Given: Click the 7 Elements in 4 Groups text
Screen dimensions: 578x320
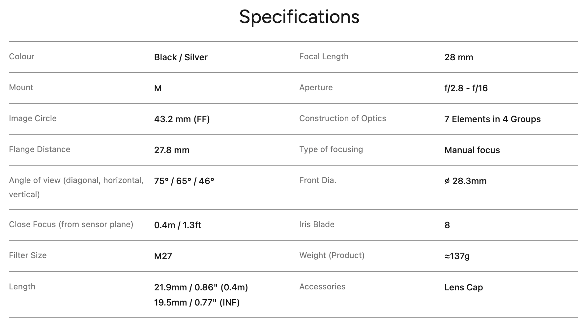Looking at the screenshot, I should pos(492,119).
